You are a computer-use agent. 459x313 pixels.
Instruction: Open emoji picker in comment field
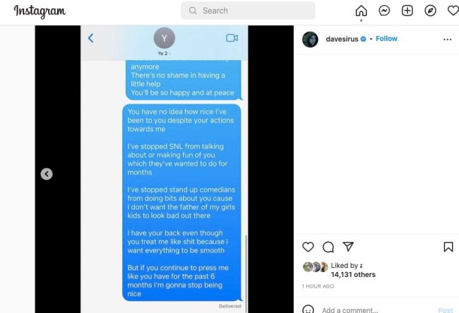pyautogui.click(x=308, y=309)
